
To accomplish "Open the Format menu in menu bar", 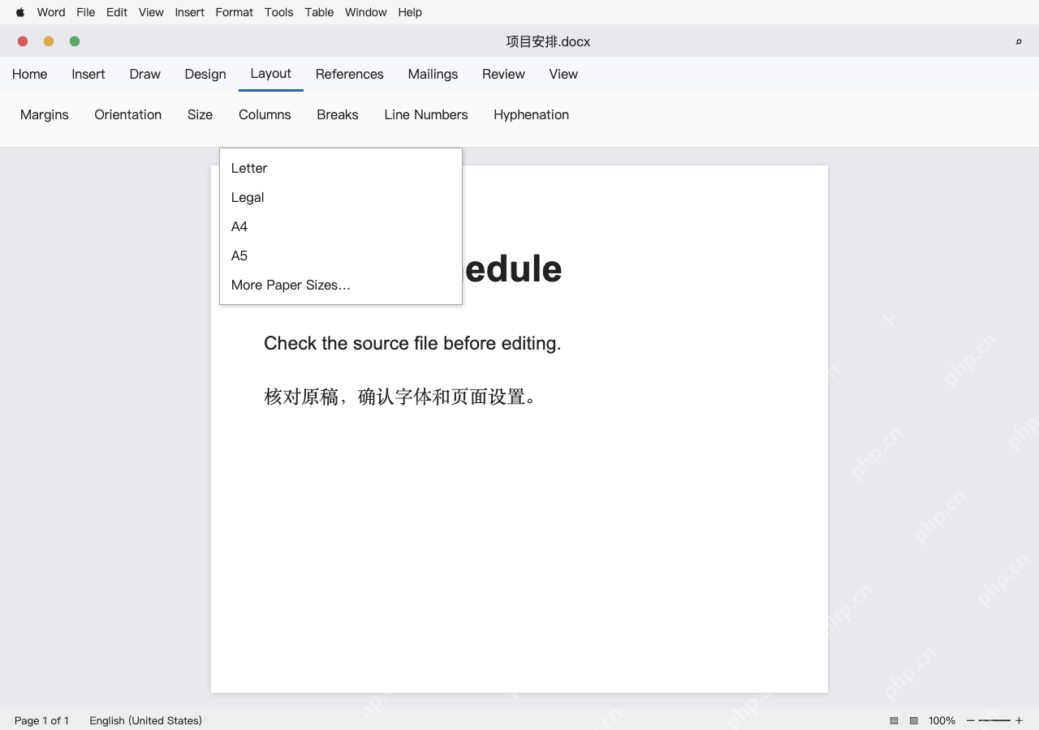I will point(235,12).
